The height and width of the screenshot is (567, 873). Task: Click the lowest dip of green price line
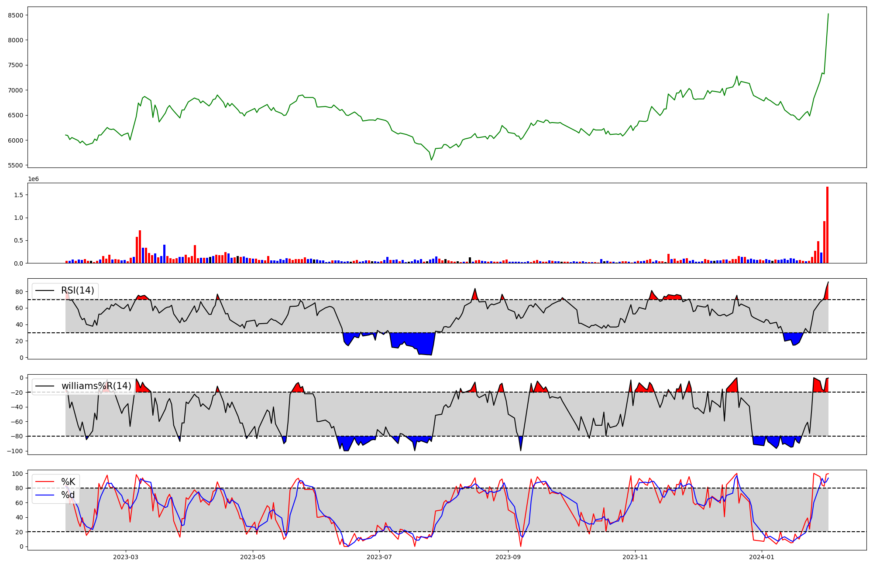431,160
